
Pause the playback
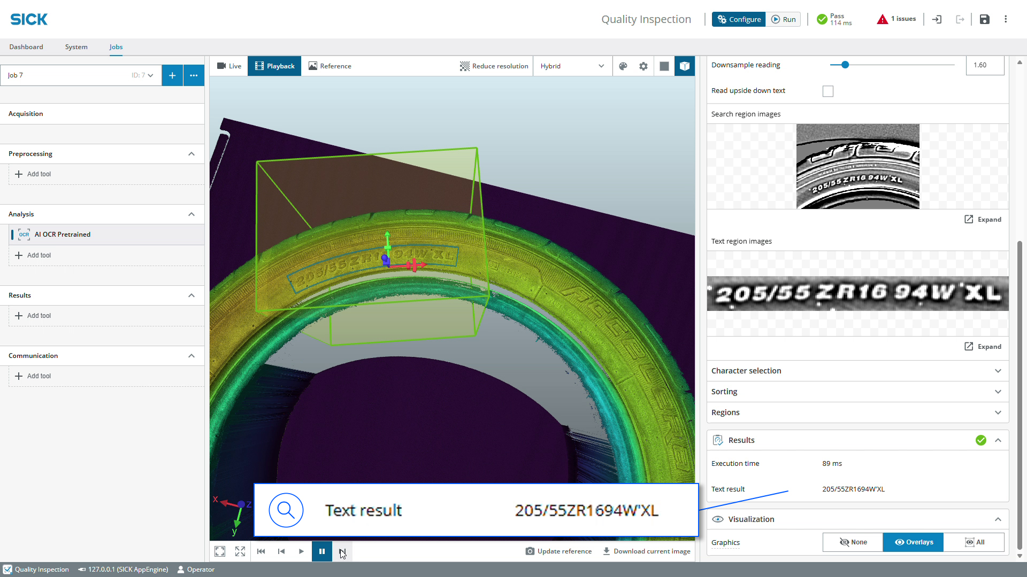pos(322,551)
